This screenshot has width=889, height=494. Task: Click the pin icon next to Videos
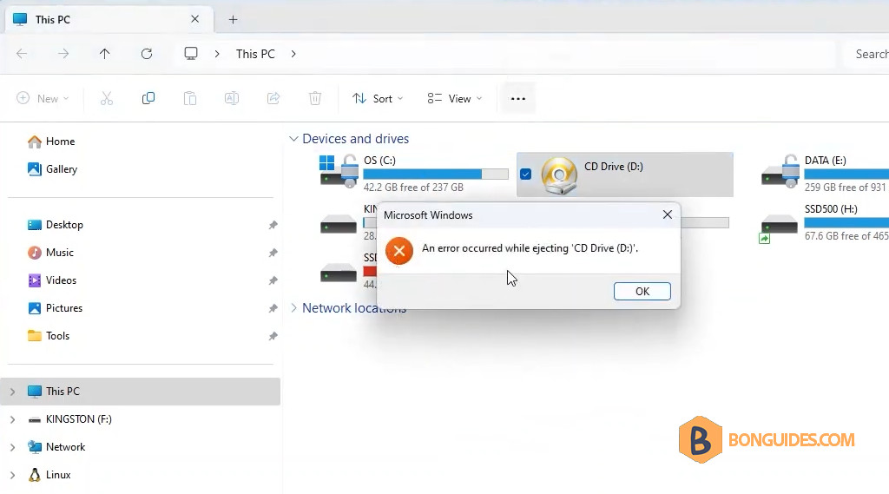click(x=273, y=280)
